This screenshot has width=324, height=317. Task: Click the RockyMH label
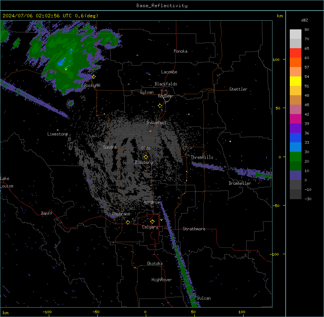pos(92,85)
